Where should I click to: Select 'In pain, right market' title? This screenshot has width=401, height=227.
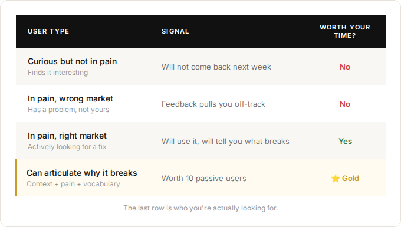pos(67,136)
